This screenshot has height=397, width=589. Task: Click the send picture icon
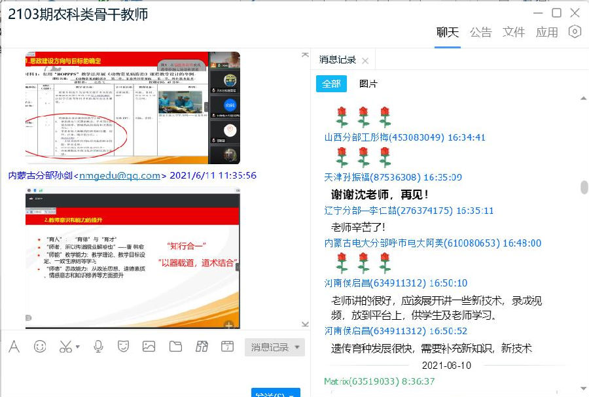[x=149, y=347]
